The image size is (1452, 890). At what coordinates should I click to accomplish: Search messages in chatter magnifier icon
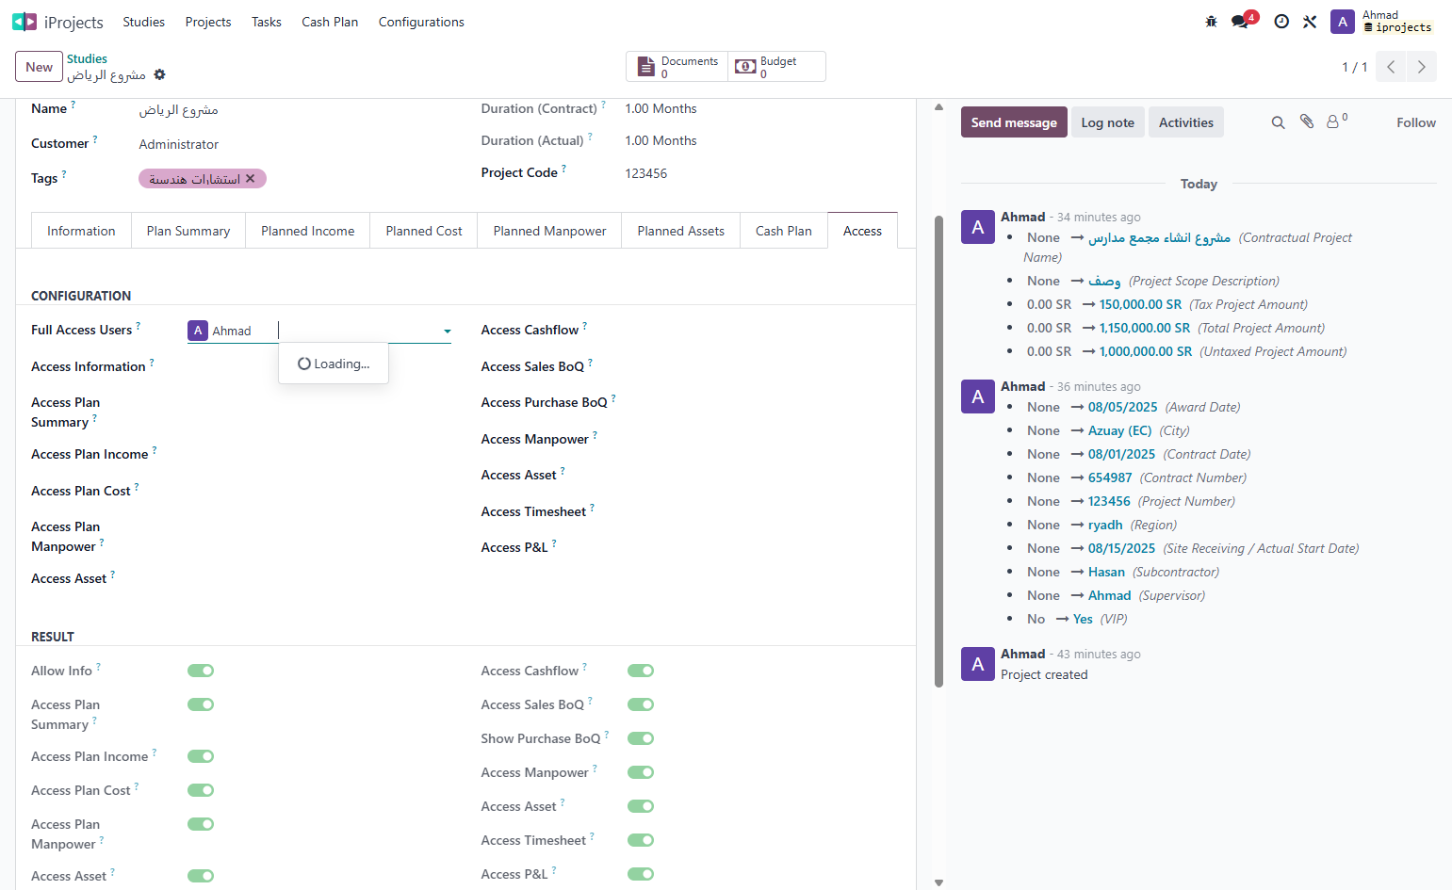click(x=1278, y=122)
